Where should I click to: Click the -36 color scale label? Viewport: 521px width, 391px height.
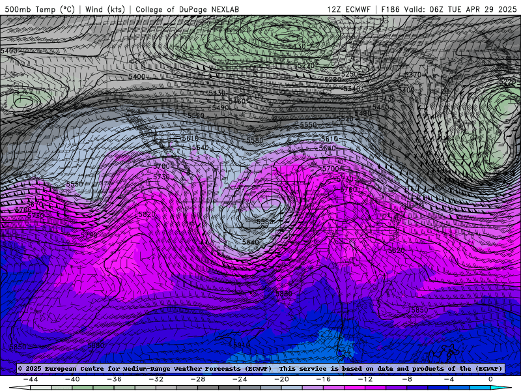pyautogui.click(x=115, y=379)
